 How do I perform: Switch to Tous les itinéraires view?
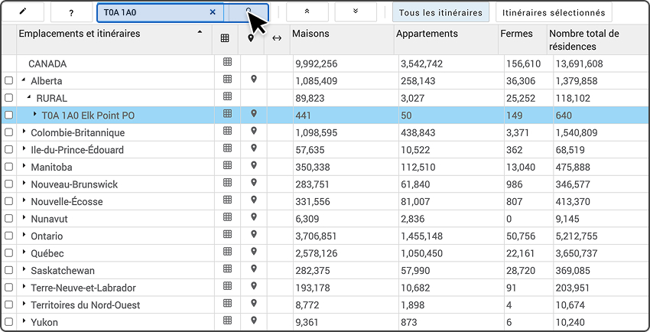[x=440, y=12]
